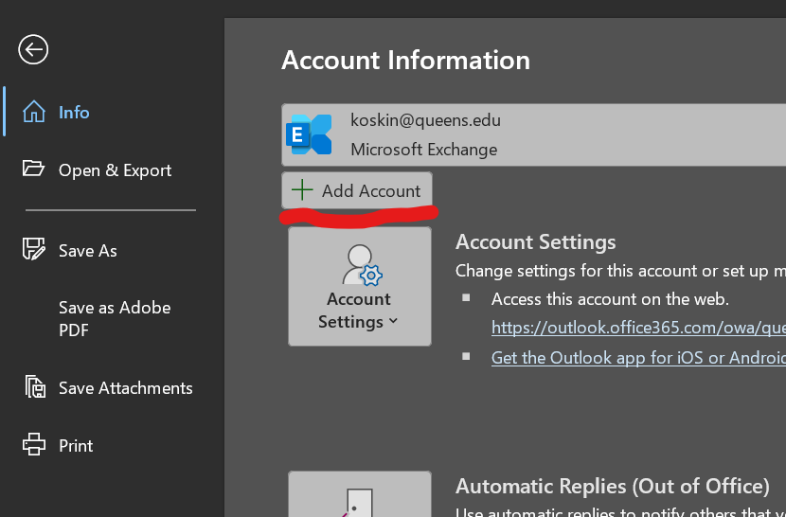786x517 pixels.
Task: Click the Microsoft Exchange logo icon
Action: [x=309, y=134]
